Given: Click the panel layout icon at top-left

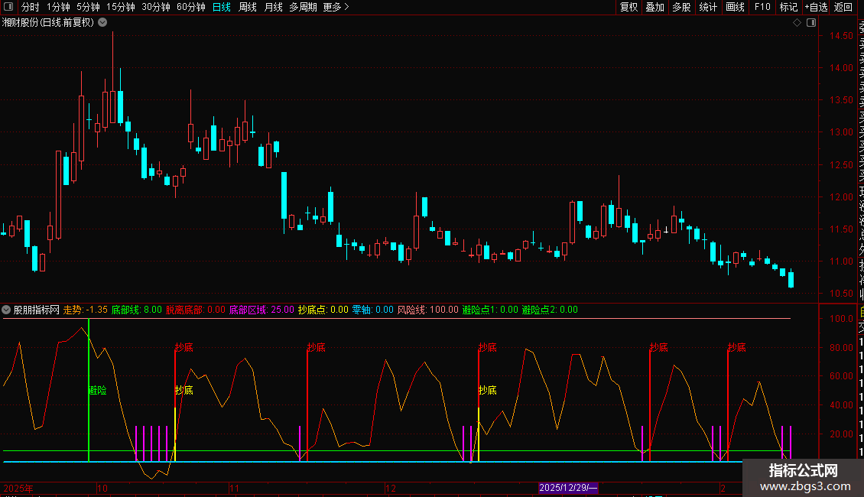Looking at the screenshot, I should pos(8,7).
